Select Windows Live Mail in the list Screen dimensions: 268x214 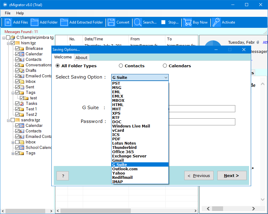pos(140,126)
